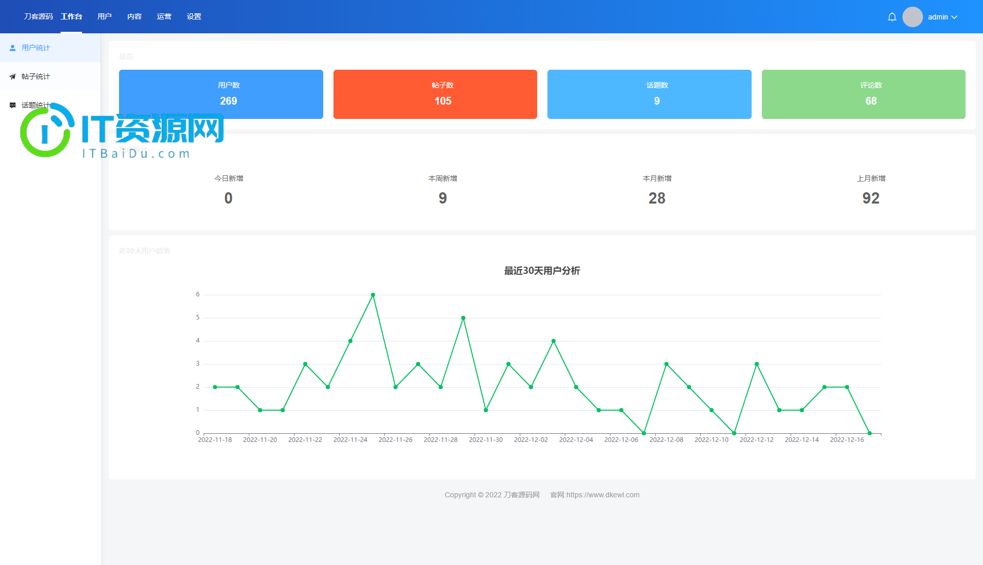
Task: Click the 刀客源码 brand title
Action: pos(38,16)
